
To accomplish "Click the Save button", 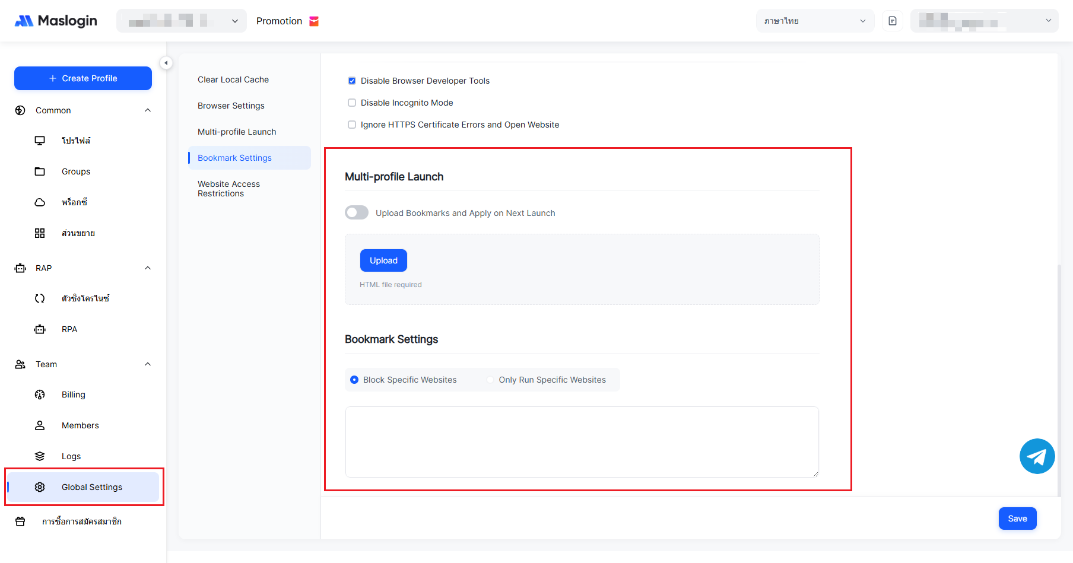I will [x=1017, y=519].
